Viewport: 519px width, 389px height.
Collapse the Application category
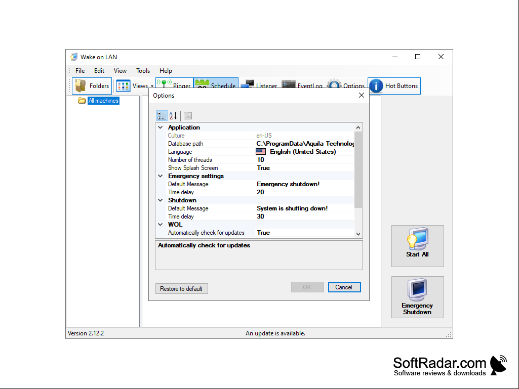point(161,127)
